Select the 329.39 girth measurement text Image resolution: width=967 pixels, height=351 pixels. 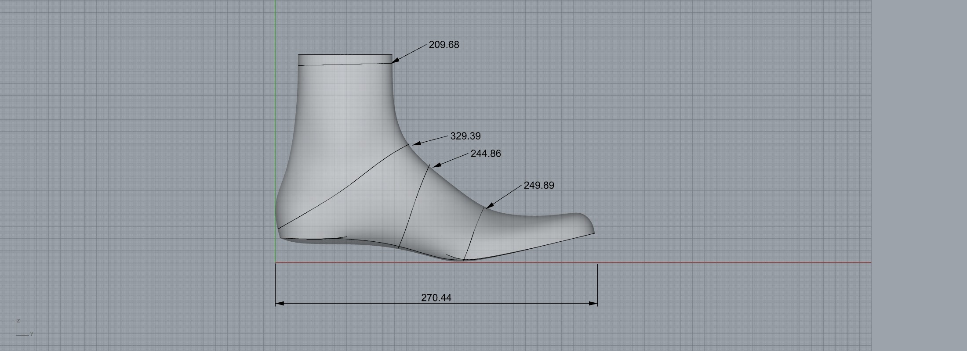click(x=465, y=136)
